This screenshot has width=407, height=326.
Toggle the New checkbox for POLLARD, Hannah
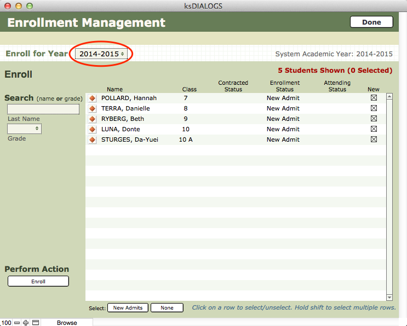tap(374, 98)
